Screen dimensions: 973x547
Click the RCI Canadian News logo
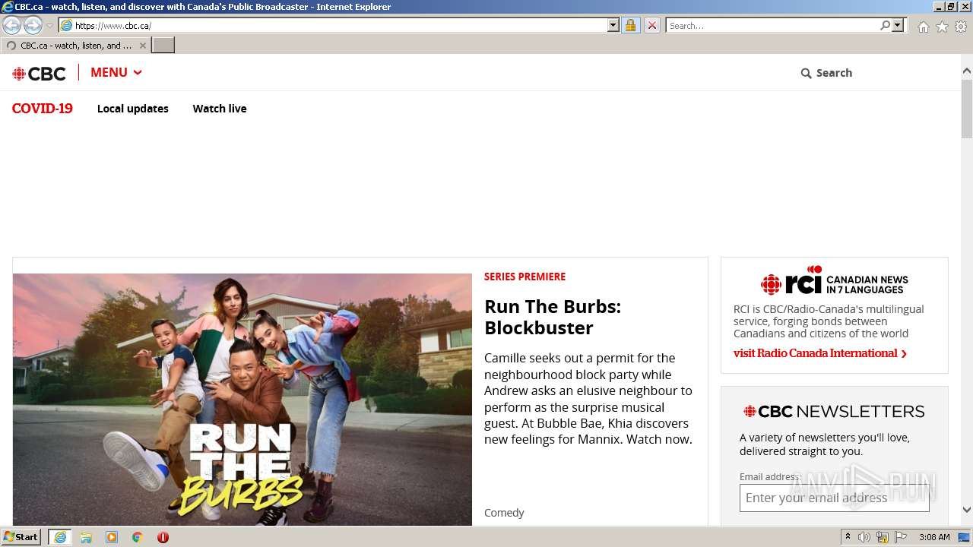[834, 281]
